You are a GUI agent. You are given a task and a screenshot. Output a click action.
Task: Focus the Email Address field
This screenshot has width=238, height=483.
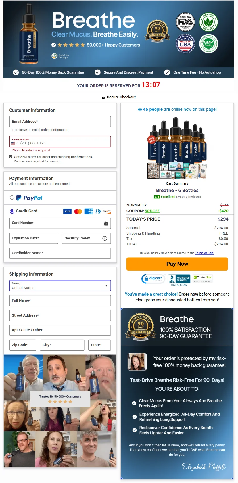[60, 122]
